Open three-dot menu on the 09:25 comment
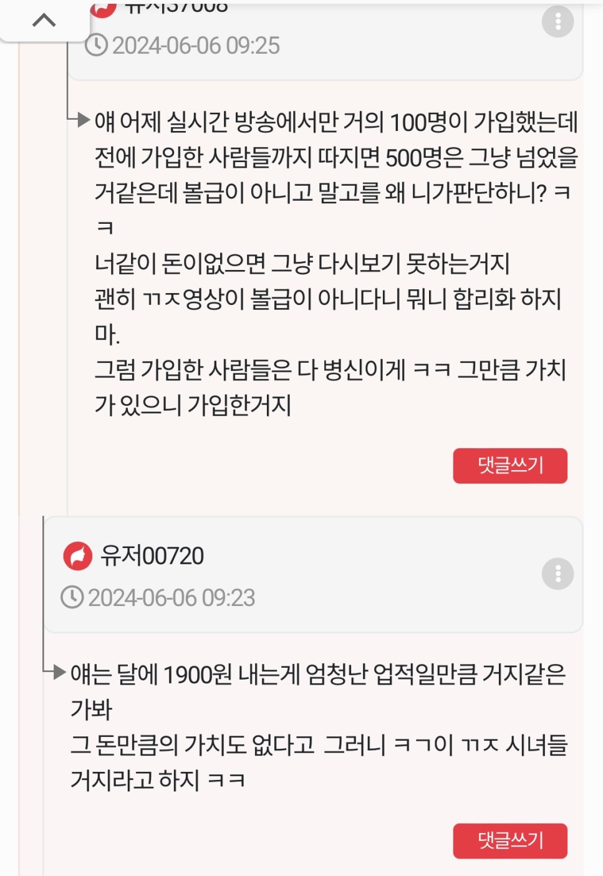603x876 pixels. [x=557, y=22]
